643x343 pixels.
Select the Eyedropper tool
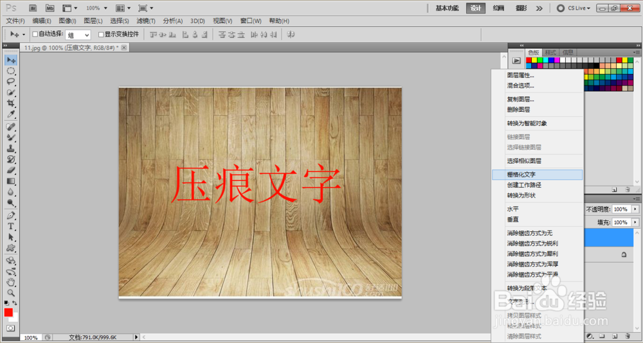11,114
